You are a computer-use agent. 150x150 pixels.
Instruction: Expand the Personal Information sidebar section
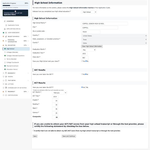point(28,41)
